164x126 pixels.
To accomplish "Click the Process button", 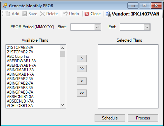I will tap(143, 118).
